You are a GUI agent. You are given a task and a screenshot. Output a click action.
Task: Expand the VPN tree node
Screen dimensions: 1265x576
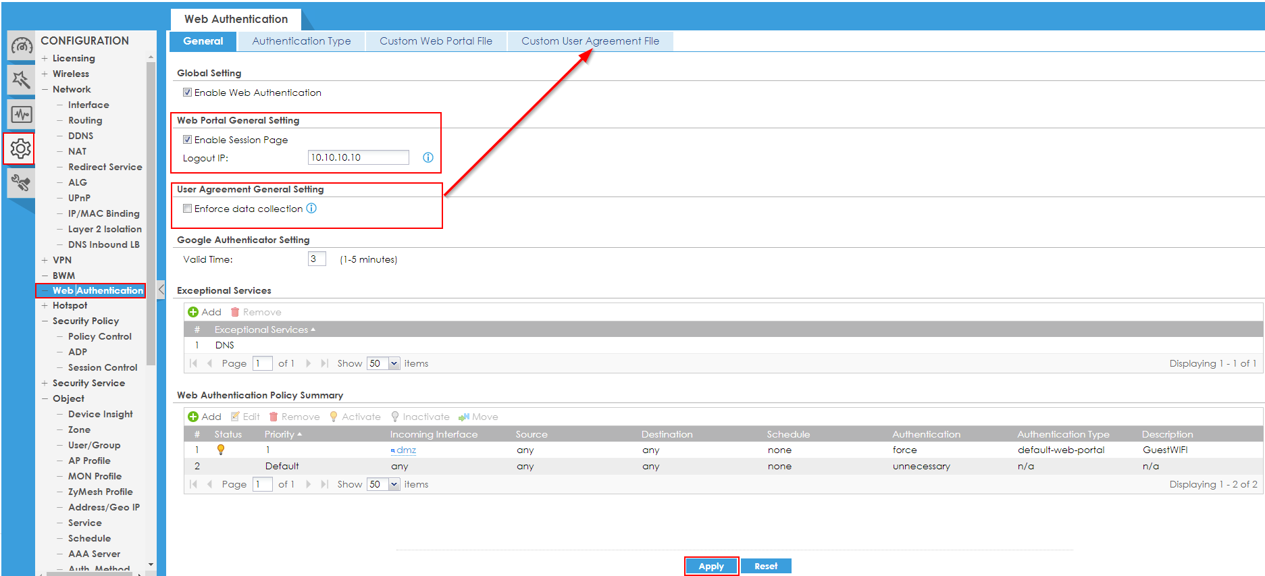click(x=45, y=260)
